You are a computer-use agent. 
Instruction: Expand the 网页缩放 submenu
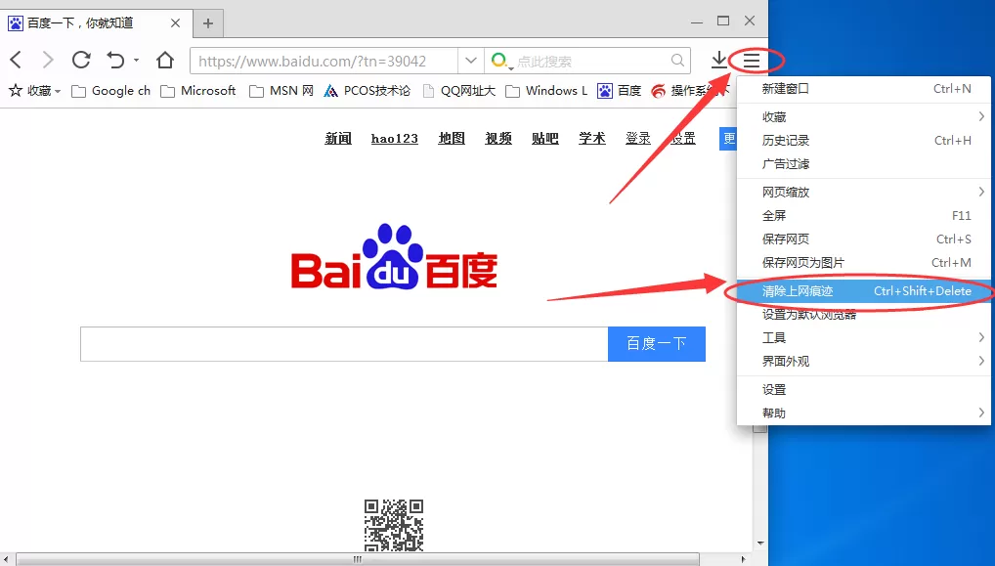[864, 192]
